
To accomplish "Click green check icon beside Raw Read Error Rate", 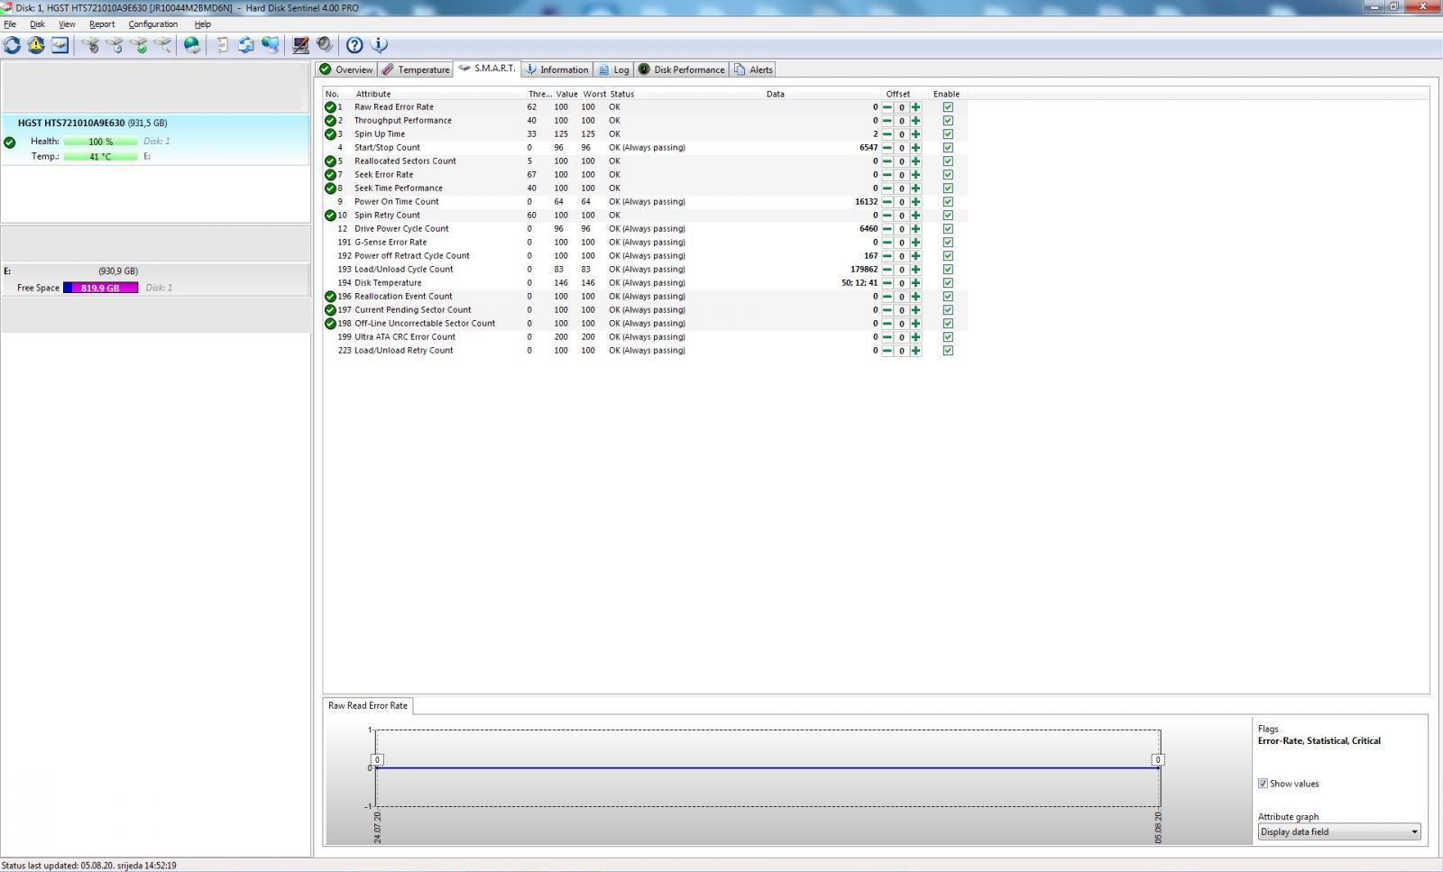I will pos(330,107).
